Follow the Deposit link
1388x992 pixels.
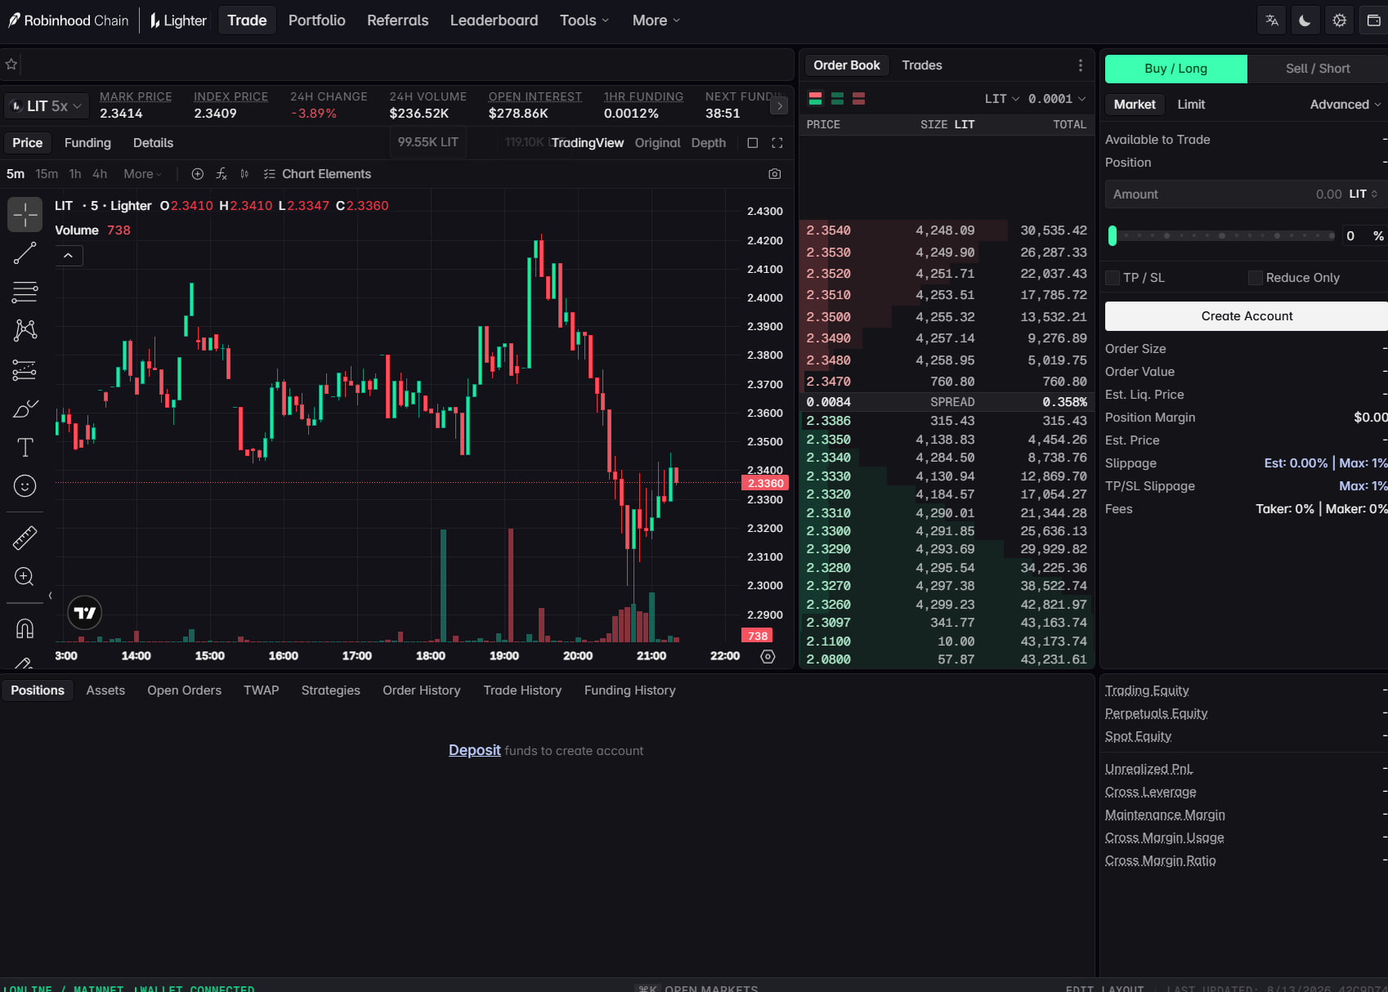[474, 750]
